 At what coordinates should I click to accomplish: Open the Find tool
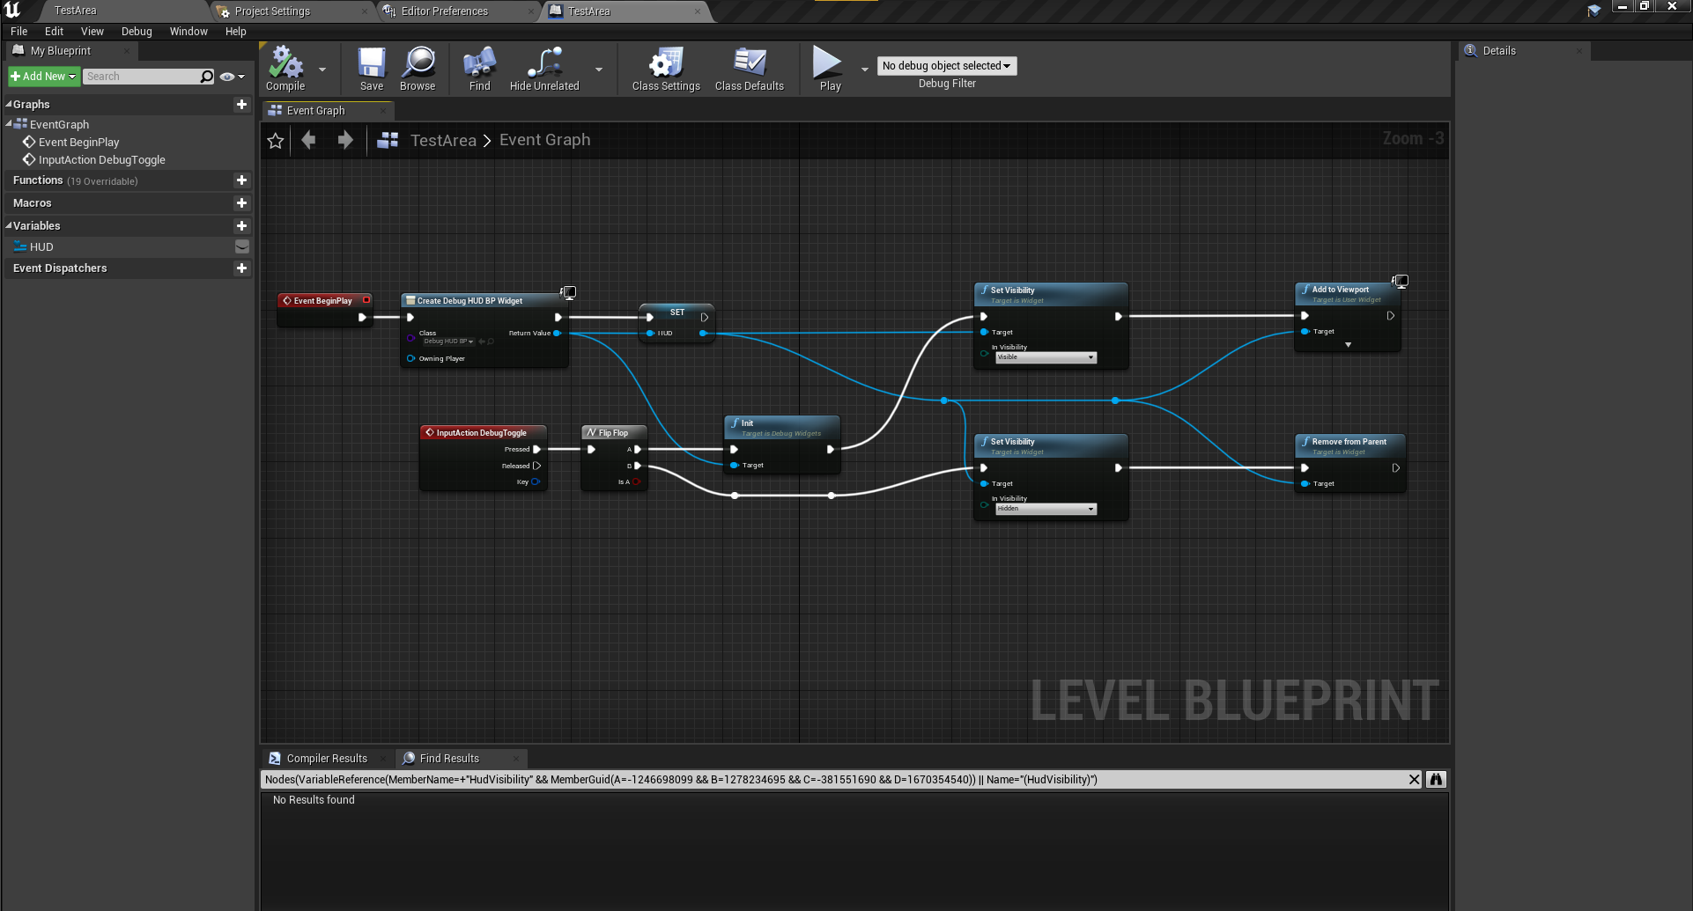479,69
